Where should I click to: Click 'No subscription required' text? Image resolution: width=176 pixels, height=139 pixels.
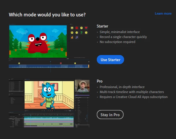(117, 42)
